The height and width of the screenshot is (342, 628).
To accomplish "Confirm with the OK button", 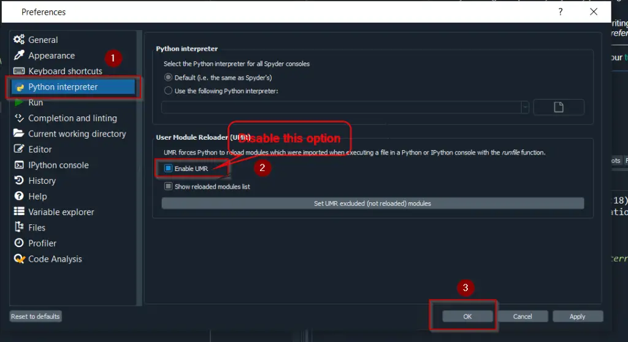I will click(467, 316).
